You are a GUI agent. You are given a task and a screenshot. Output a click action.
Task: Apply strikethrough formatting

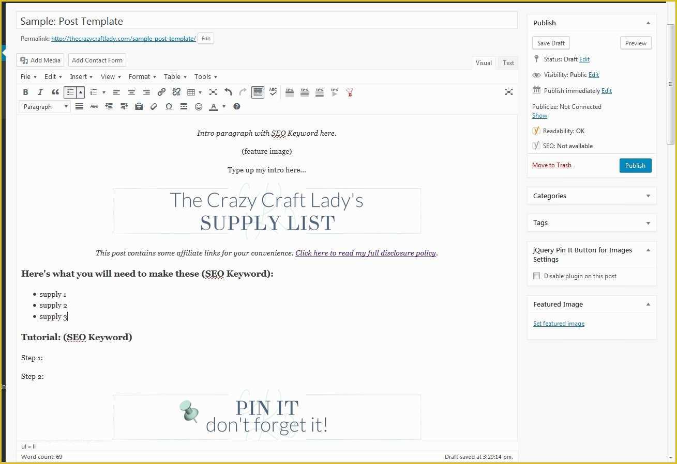[94, 106]
